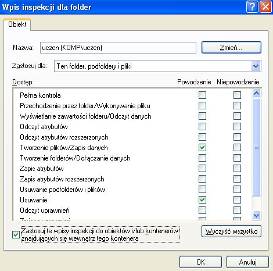Switch to the Obiekt tab

pos(17,24)
